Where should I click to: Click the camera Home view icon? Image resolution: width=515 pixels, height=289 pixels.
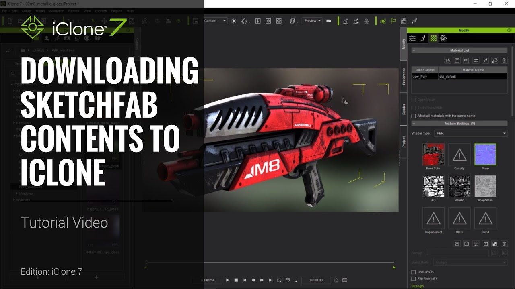click(x=244, y=21)
